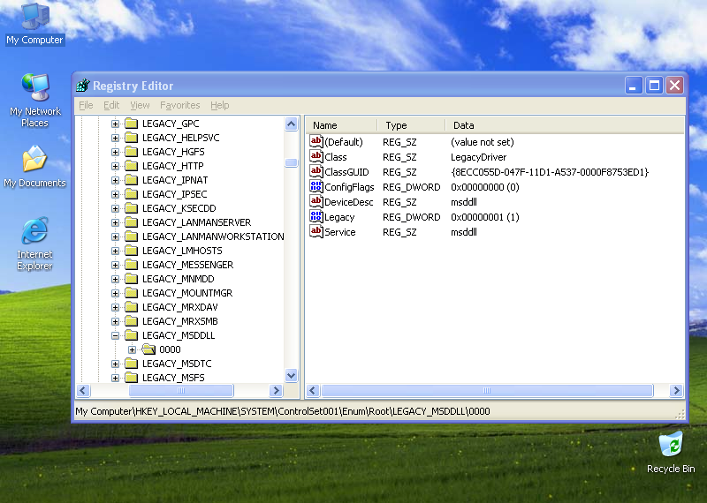
Task: Launch Internet Explorer from the desktop
Action: click(34, 244)
